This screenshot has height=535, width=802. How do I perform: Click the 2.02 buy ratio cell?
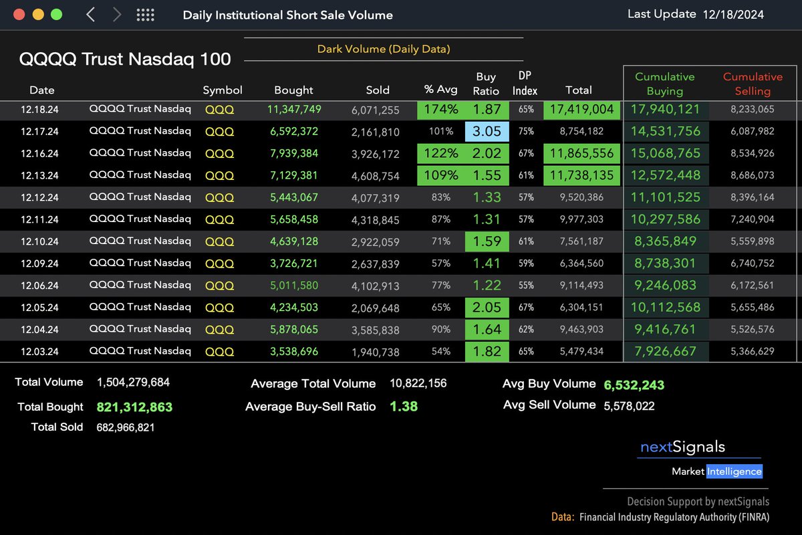tap(487, 153)
